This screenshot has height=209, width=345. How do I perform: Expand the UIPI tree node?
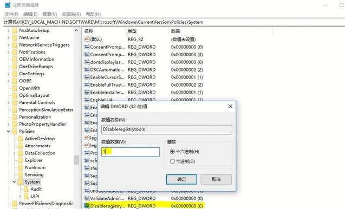coord(20,196)
